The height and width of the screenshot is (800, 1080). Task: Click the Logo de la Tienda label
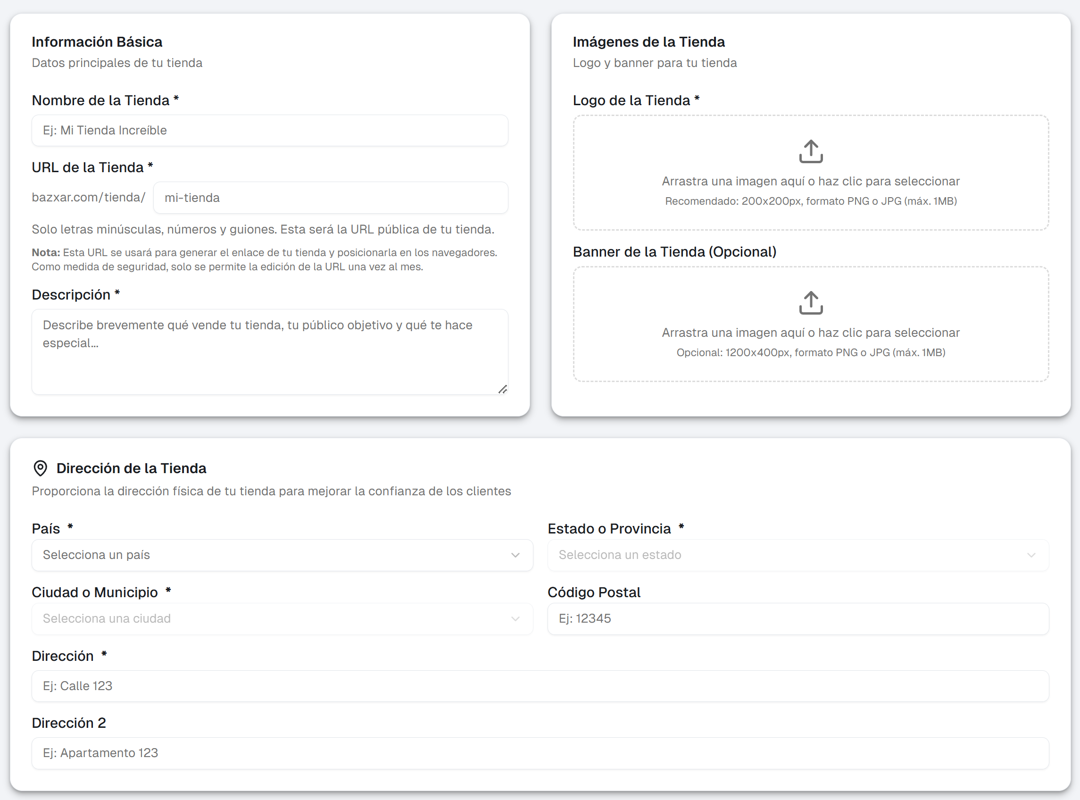tap(631, 100)
